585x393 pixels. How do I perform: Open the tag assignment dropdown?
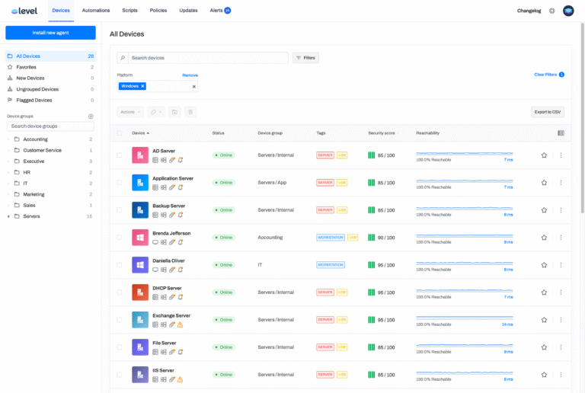tap(155, 112)
